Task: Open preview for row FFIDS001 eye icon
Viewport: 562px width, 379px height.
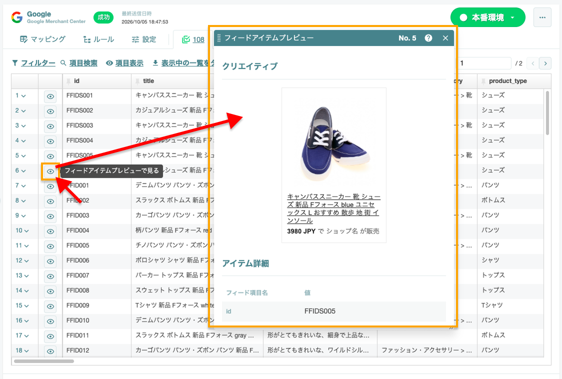Action: (50, 96)
